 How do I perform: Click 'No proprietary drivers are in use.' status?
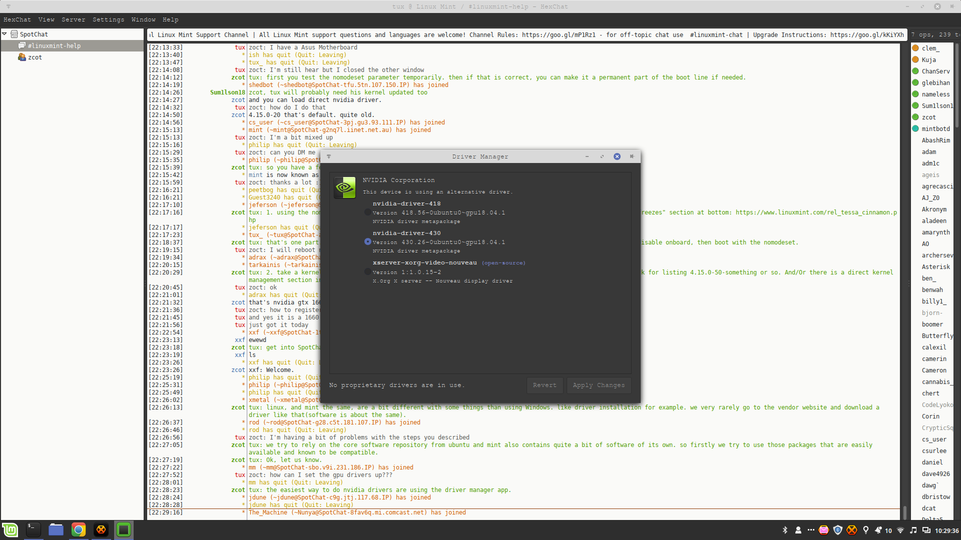397,385
